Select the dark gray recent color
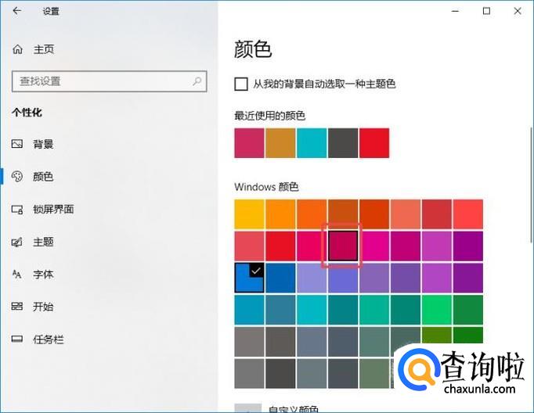 tap(343, 143)
